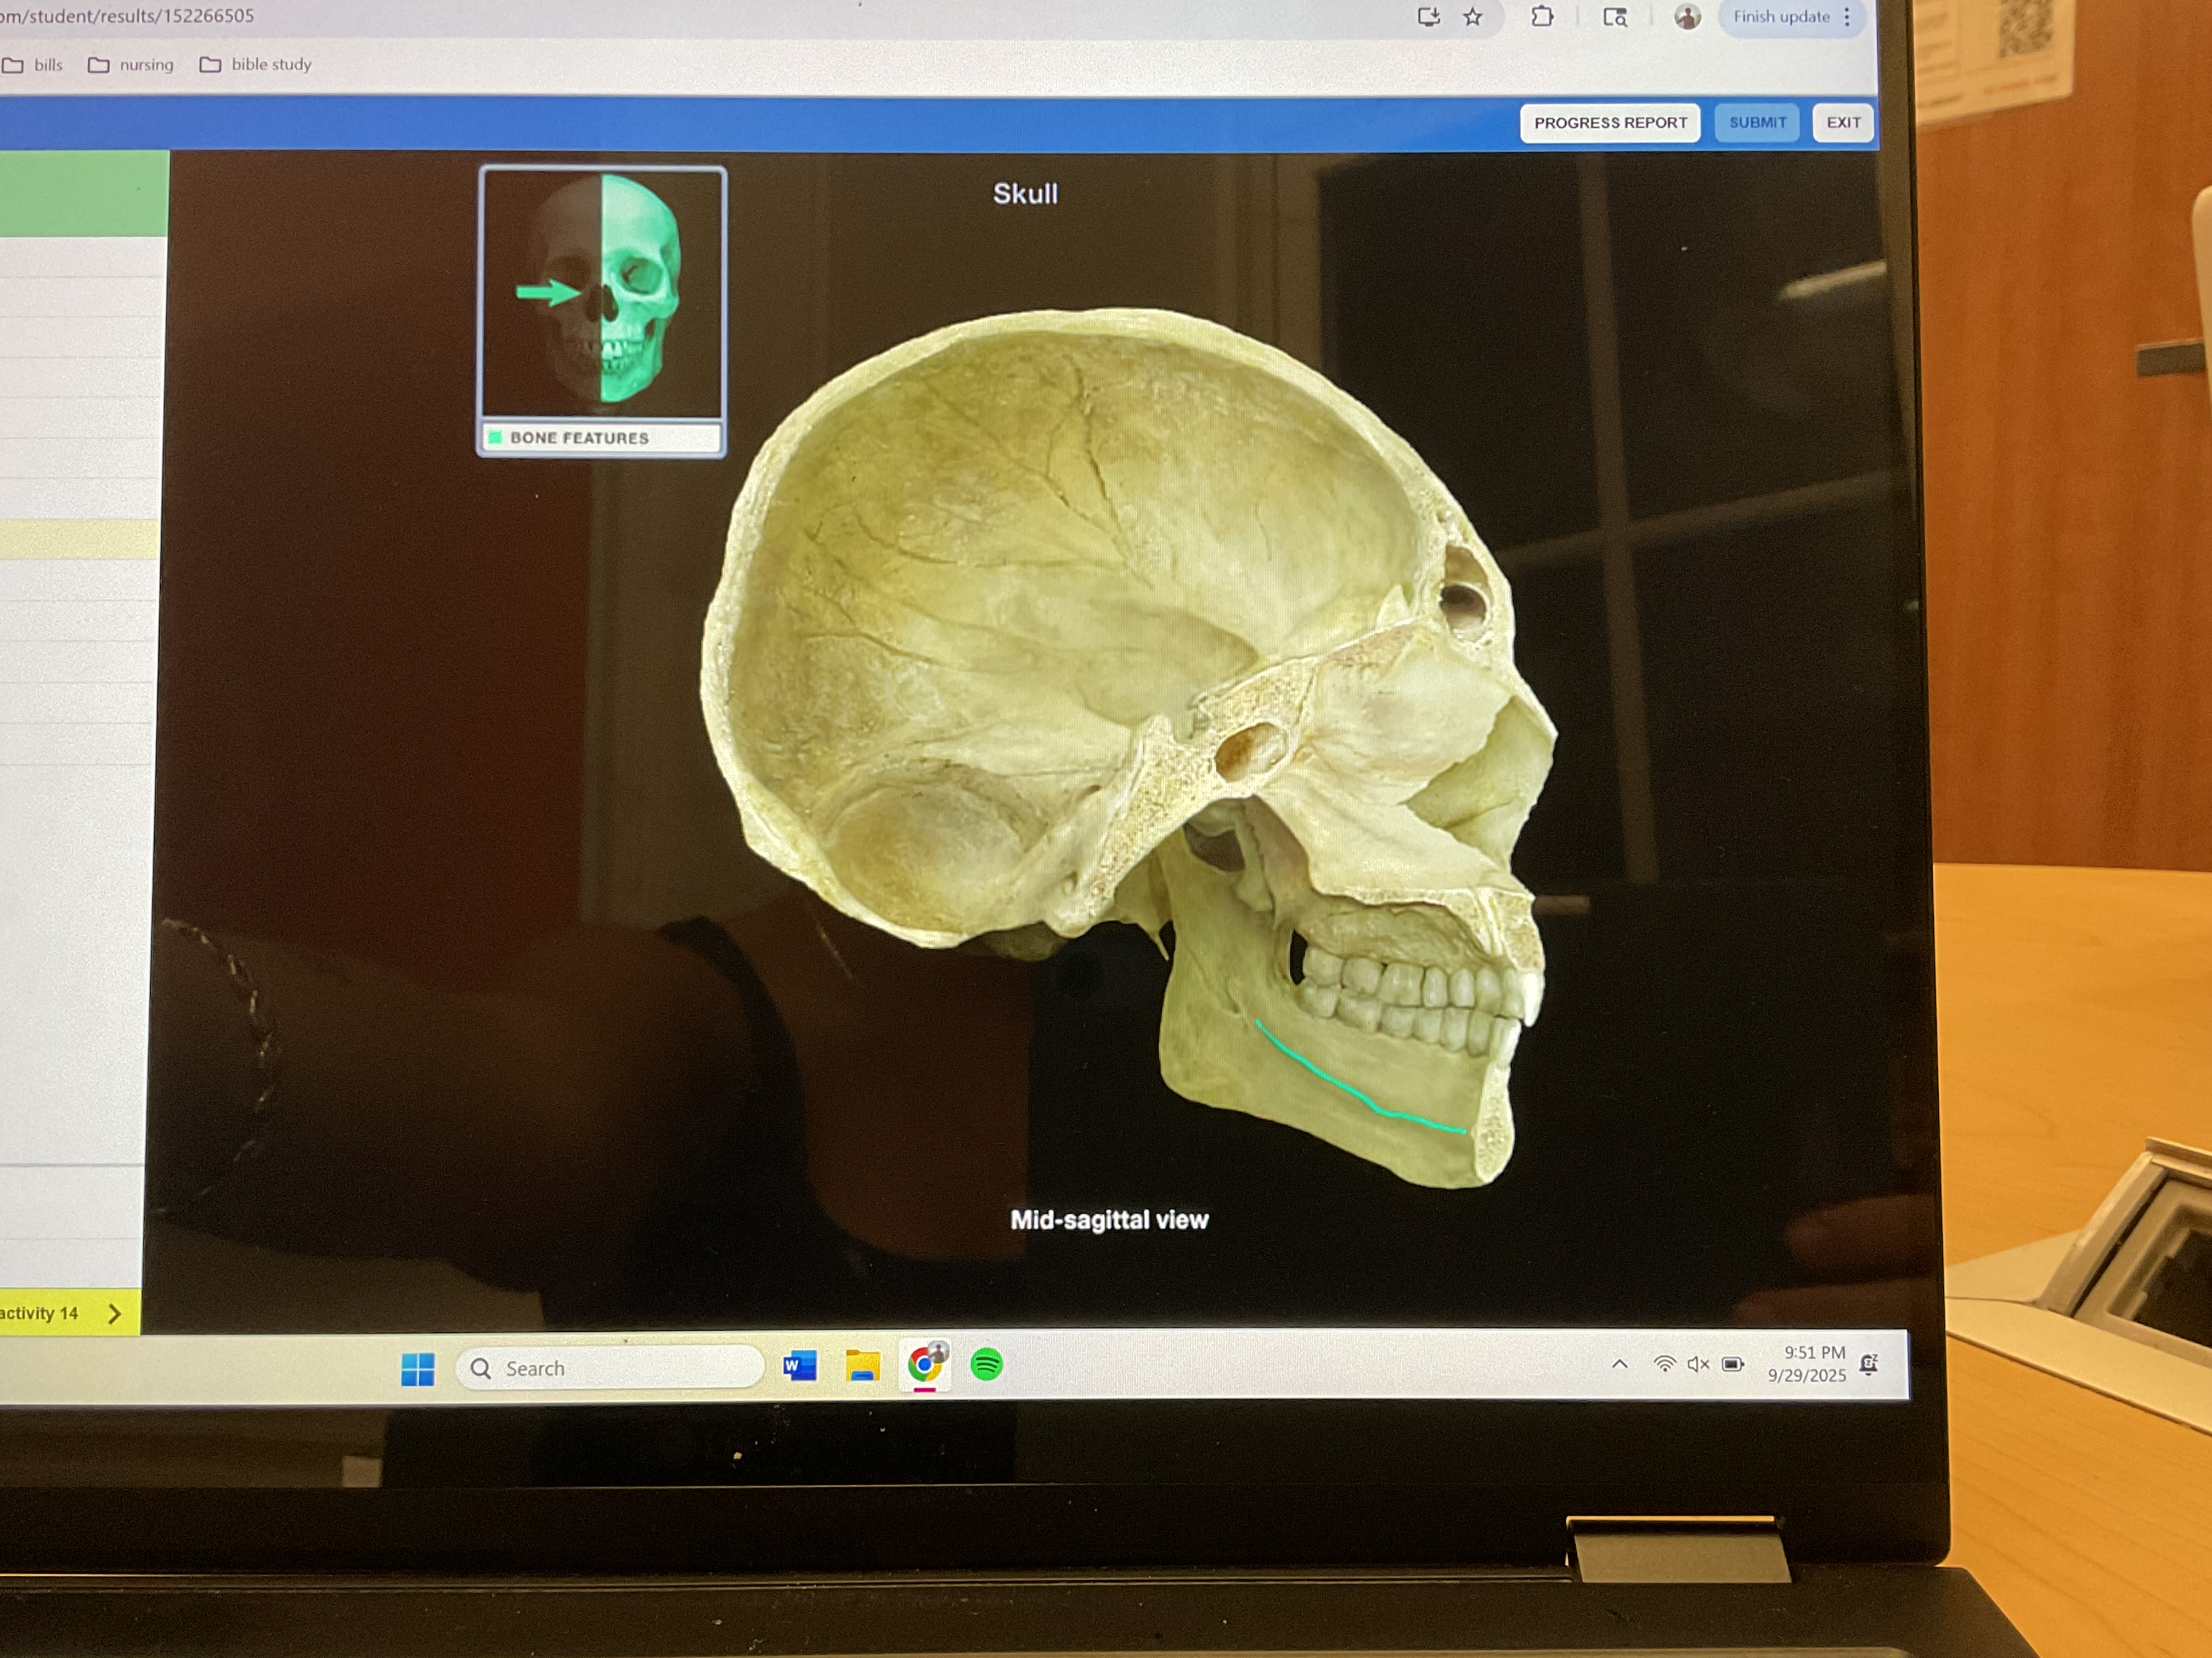
Task: Open the nursing bookmarks folder
Action: pyautogui.click(x=132, y=65)
